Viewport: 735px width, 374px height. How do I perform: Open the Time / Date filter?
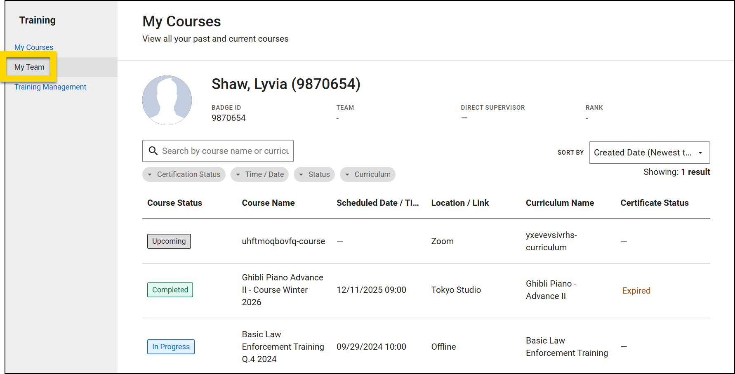pyautogui.click(x=259, y=174)
